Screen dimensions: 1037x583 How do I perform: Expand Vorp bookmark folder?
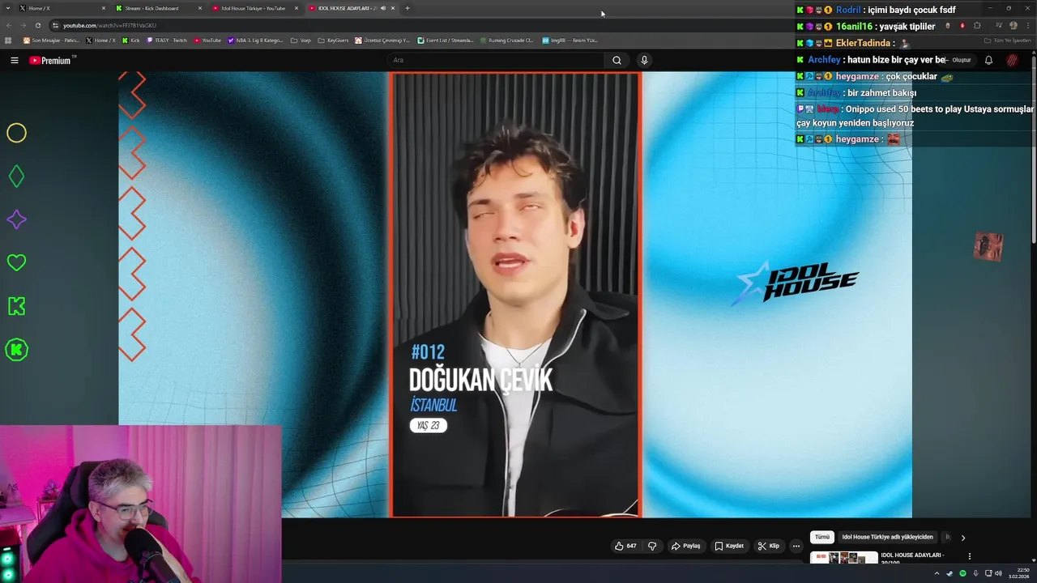pos(301,40)
